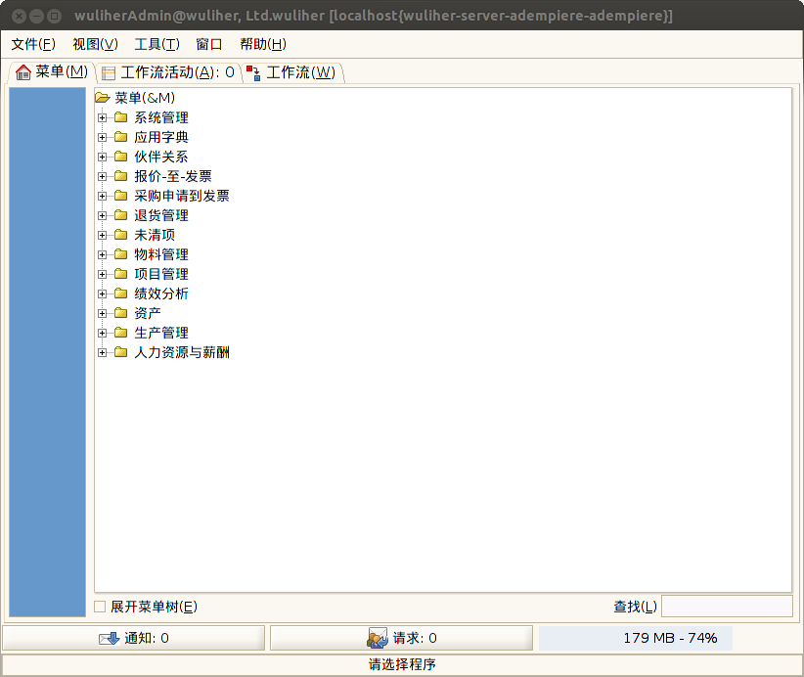This screenshot has height=677, width=804.
Task: Open the 工具(T) menu
Action: (x=156, y=44)
